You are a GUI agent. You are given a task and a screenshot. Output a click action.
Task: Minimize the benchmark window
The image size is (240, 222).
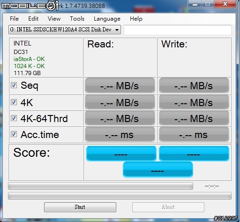[x=195, y=4]
